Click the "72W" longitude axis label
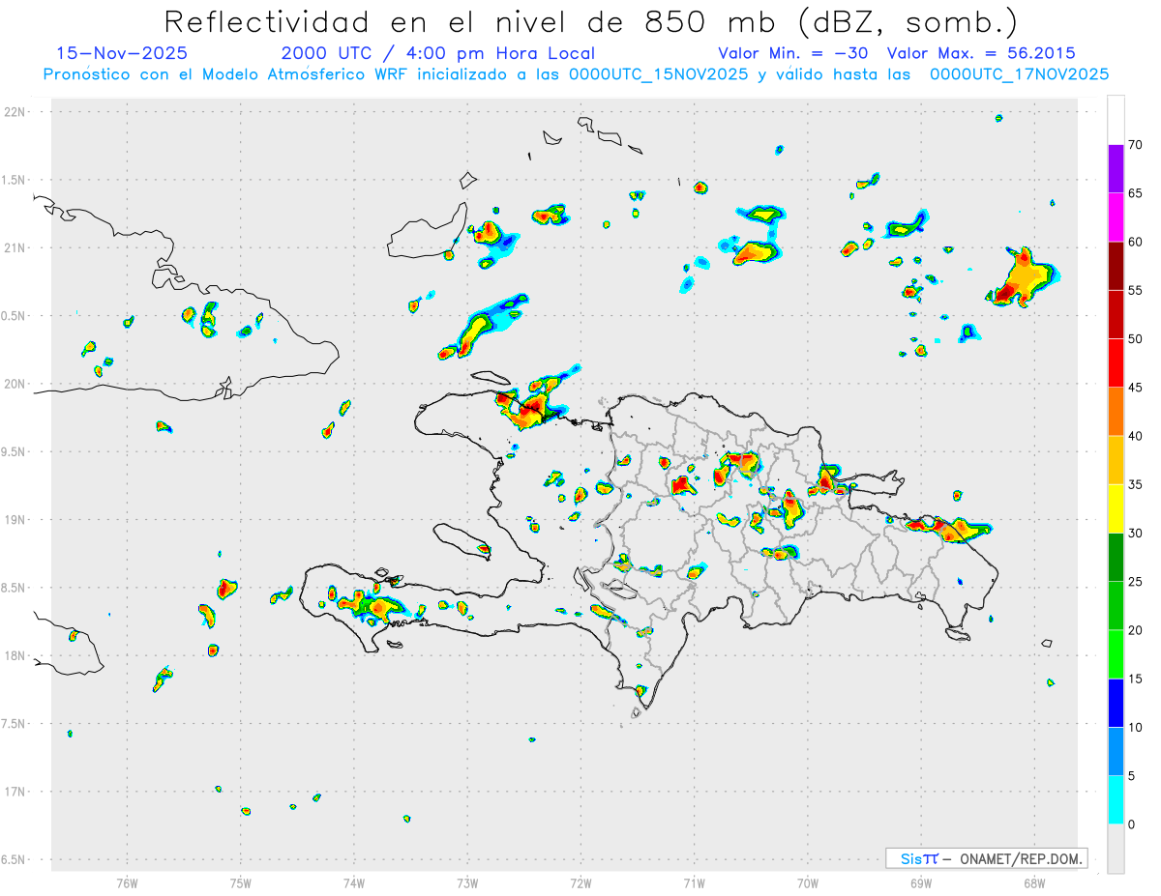The width and height of the screenshot is (1161, 896). tap(580, 883)
